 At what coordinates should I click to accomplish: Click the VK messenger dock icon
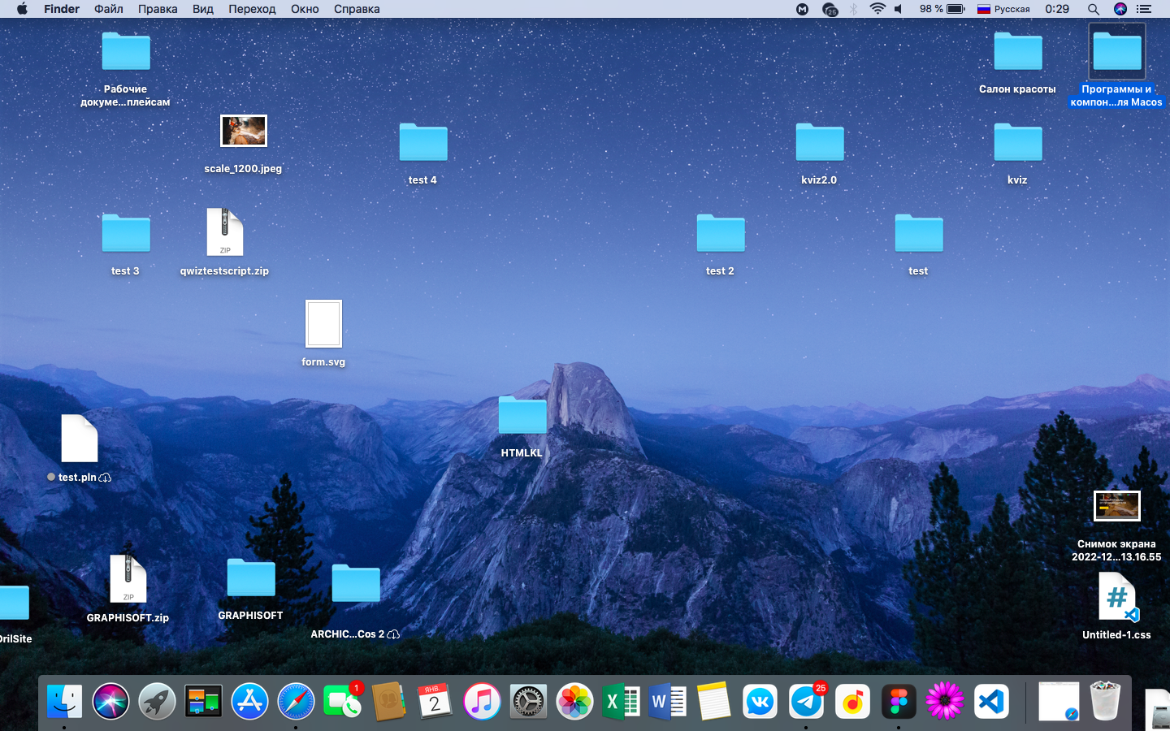(x=760, y=702)
